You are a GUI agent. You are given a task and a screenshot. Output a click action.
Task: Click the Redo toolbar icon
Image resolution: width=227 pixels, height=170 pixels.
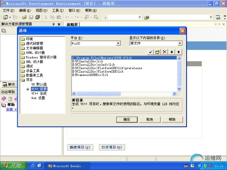point(77,17)
